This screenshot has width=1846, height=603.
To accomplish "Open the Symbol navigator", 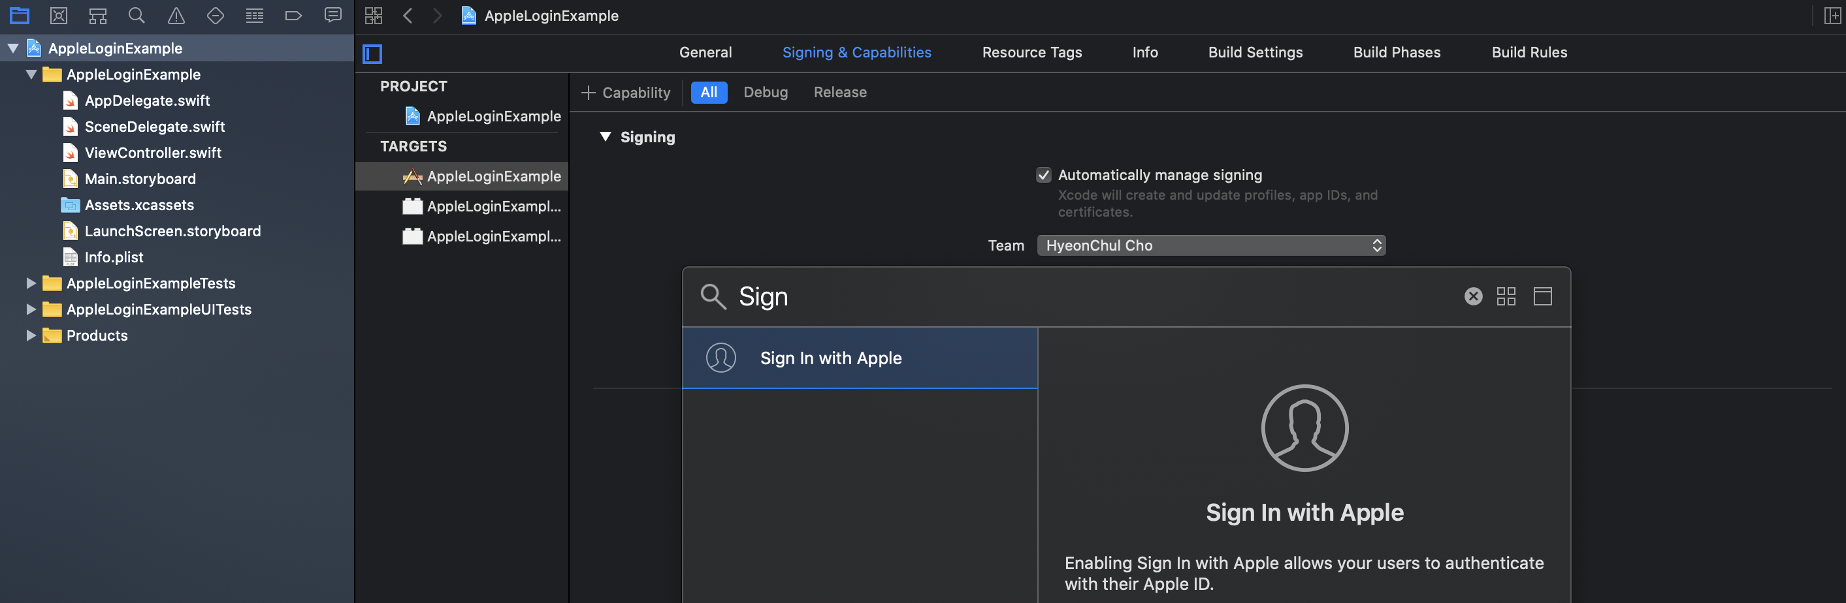I will 97,15.
